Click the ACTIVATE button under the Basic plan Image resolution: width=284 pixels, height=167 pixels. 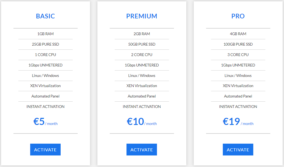coord(45,150)
